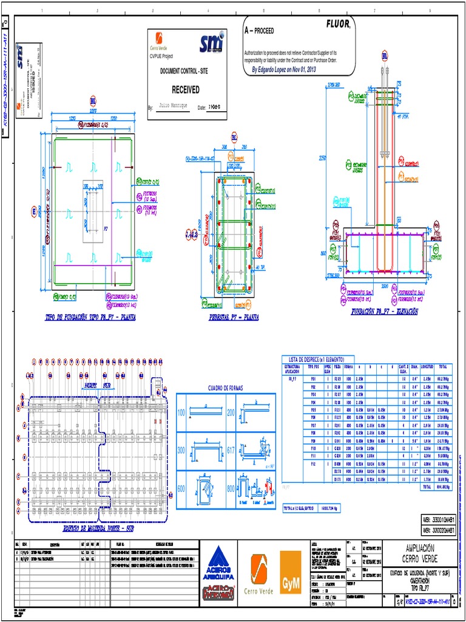
Task: Click the vertical drawing number in the left margin
Action: click(x=5, y=80)
